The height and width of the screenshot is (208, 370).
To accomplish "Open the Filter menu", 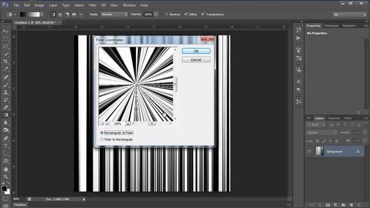I will coord(92,5).
